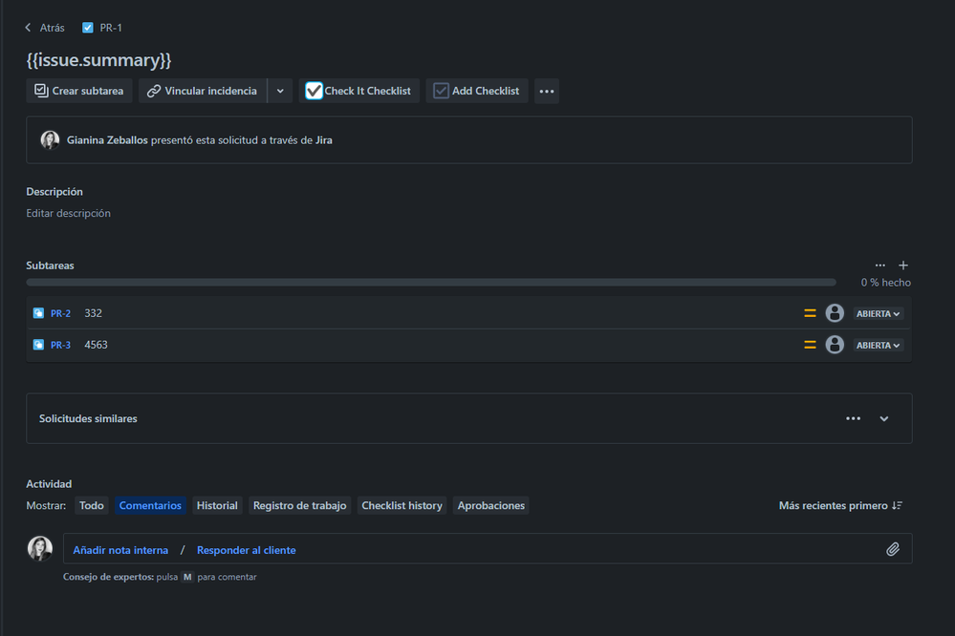Expand the Solicitudes similares panel
The height and width of the screenshot is (636, 955).
click(883, 418)
